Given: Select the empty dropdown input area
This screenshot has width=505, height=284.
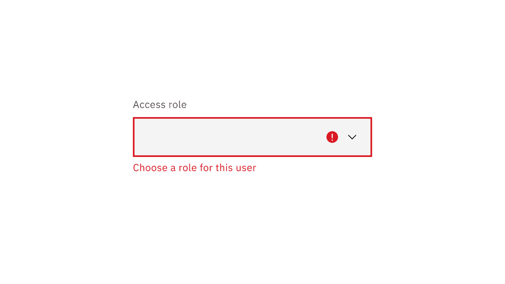Looking at the screenshot, I should tap(228, 137).
